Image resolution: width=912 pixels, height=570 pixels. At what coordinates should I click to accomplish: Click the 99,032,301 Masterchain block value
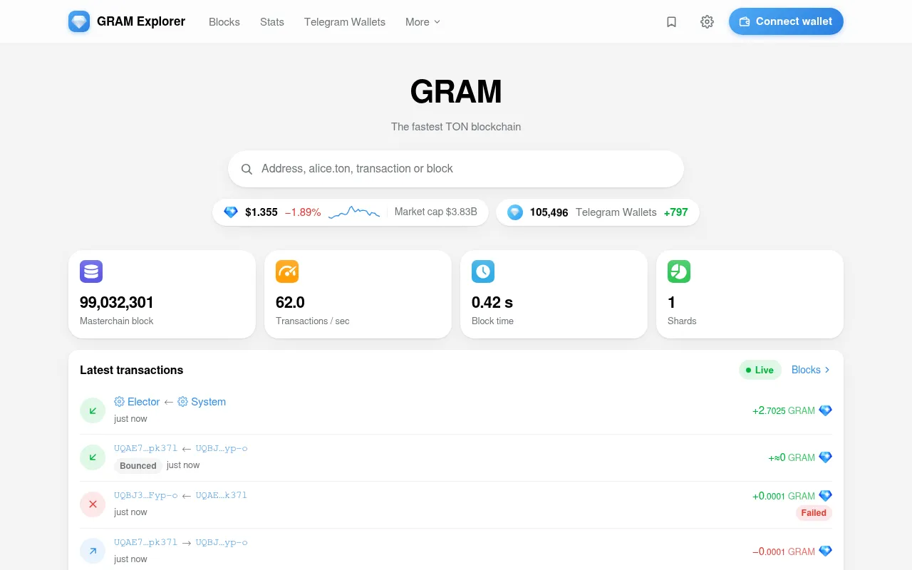(117, 302)
